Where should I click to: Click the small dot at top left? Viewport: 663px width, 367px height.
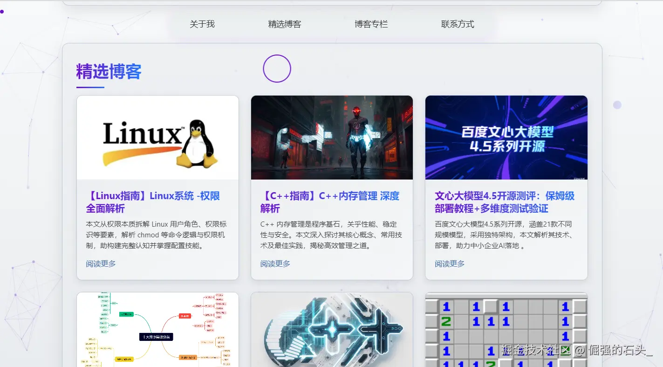2,12
